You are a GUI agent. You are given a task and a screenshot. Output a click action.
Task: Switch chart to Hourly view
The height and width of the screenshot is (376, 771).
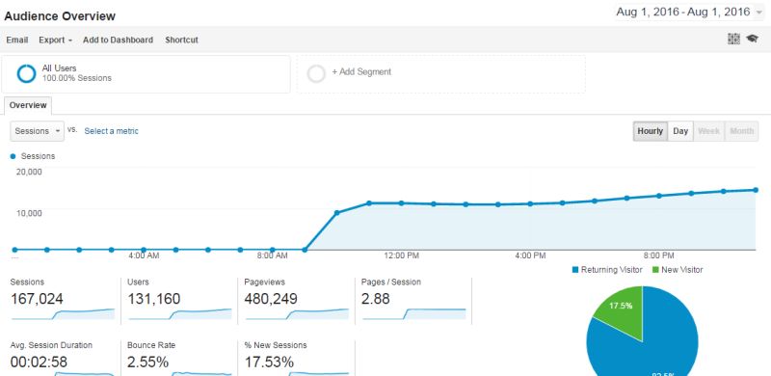pyautogui.click(x=650, y=131)
